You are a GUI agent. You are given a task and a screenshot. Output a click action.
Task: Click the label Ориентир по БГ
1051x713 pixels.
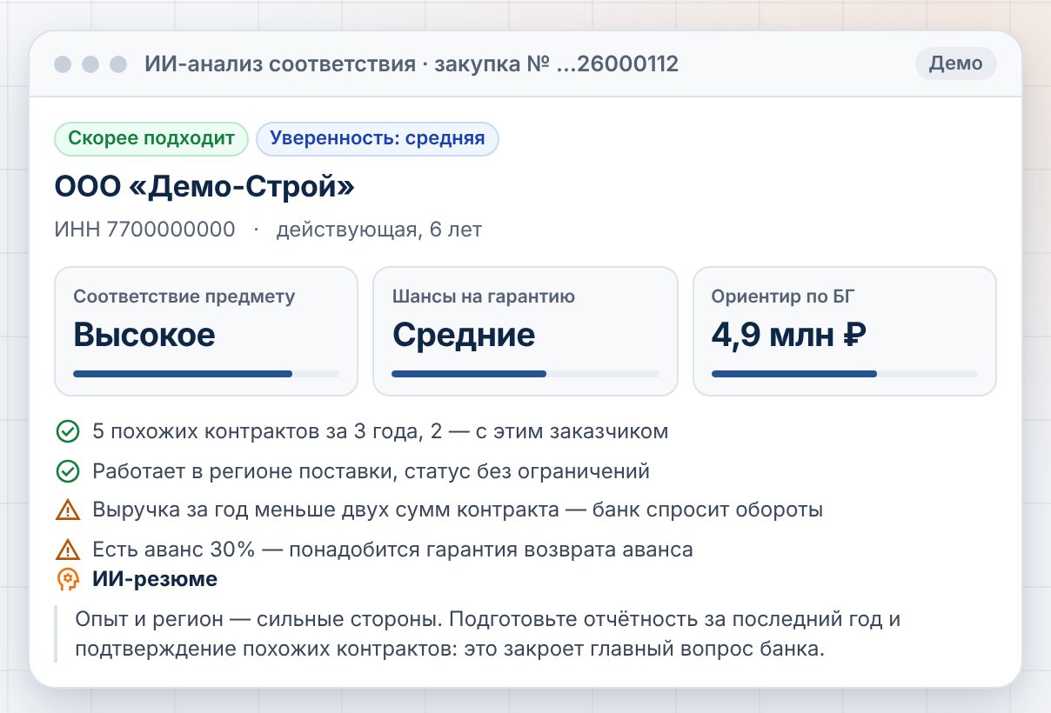click(x=783, y=297)
